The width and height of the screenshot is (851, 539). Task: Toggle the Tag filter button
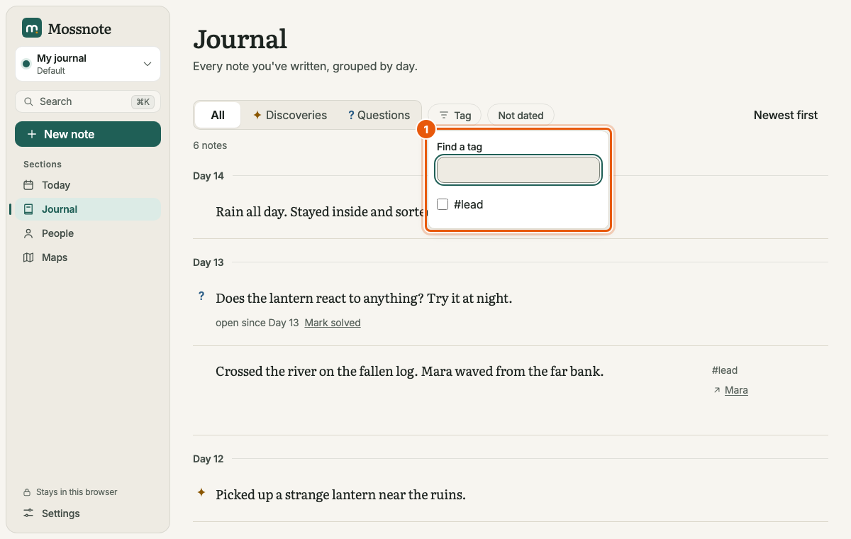pyautogui.click(x=455, y=116)
